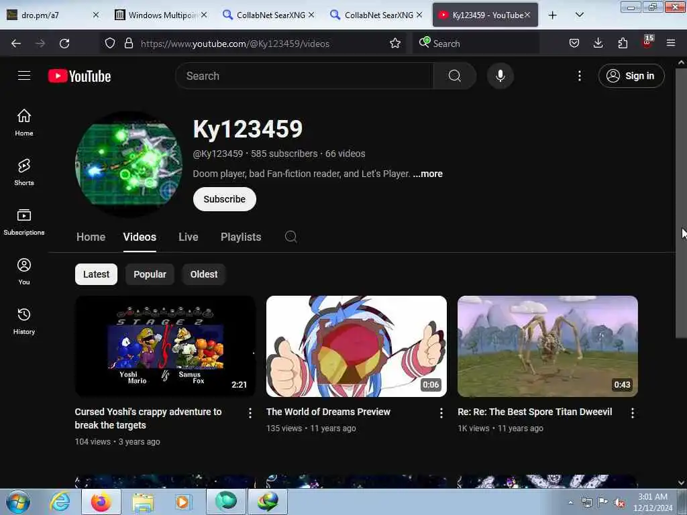Screen dimensions: 687x515
Task: Play the thumbs-up anime character thumbnail
Action: click(357, 347)
